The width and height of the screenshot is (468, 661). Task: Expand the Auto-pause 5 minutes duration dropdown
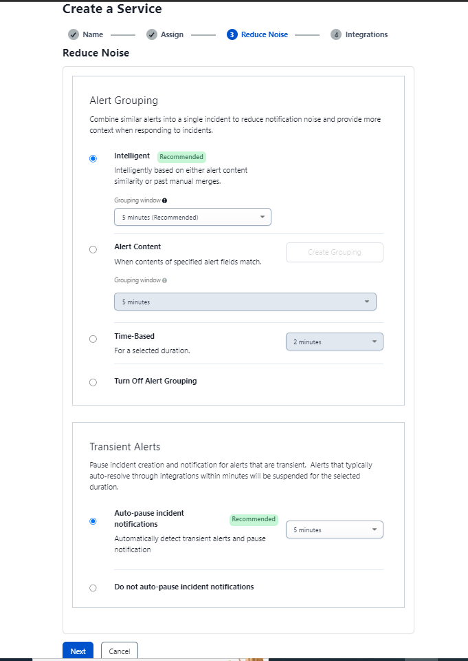point(334,530)
